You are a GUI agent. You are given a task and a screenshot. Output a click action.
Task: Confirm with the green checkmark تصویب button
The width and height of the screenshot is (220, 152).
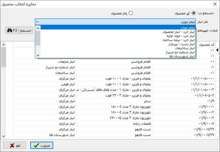pos(42,145)
